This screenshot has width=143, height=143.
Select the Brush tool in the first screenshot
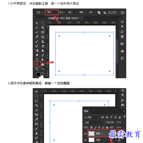click(37, 41)
